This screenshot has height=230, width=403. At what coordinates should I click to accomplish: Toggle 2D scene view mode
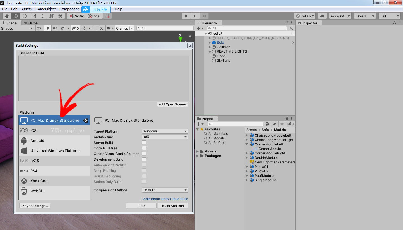(x=39, y=28)
